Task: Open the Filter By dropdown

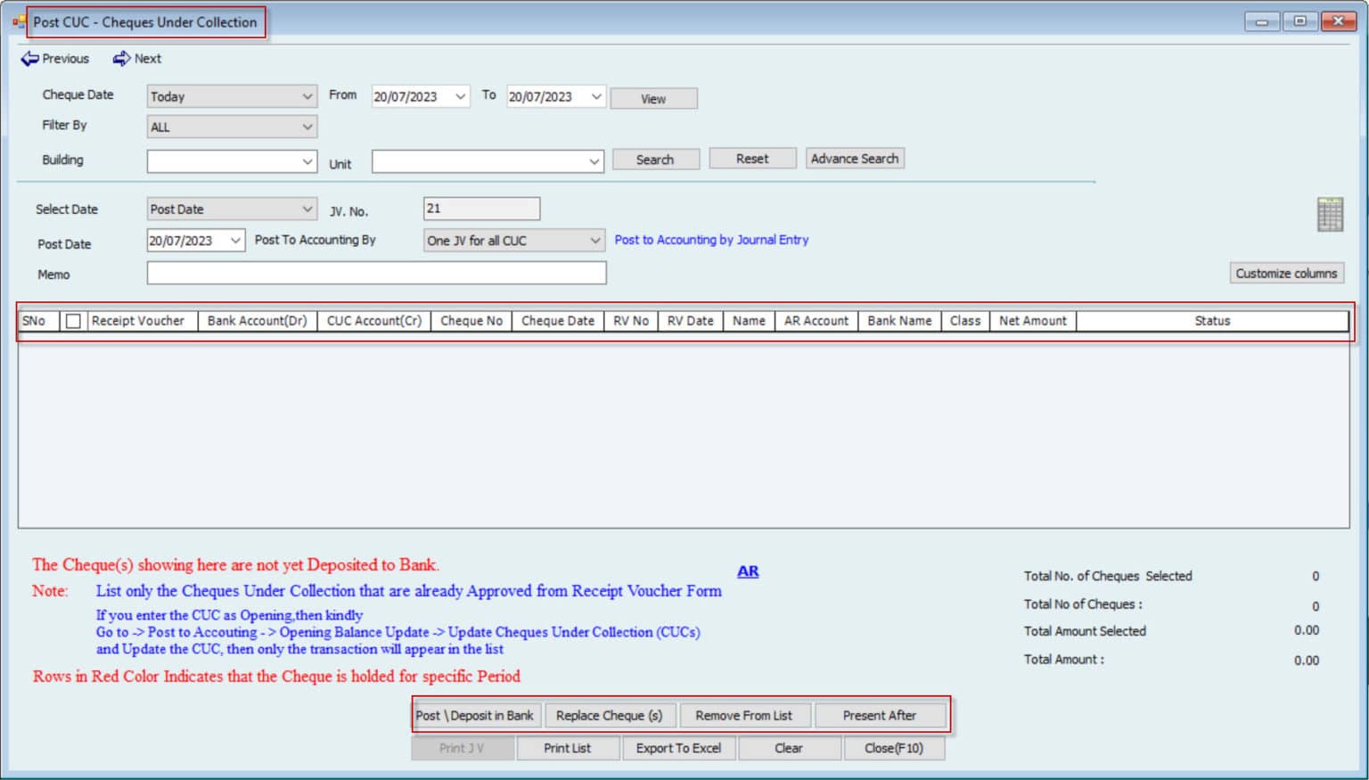Action: click(x=307, y=127)
